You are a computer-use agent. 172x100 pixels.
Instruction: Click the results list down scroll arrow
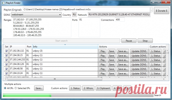pos(167,76)
